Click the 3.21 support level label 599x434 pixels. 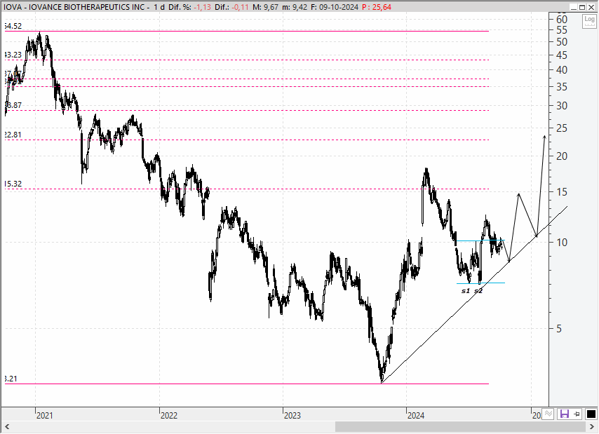[11, 379]
